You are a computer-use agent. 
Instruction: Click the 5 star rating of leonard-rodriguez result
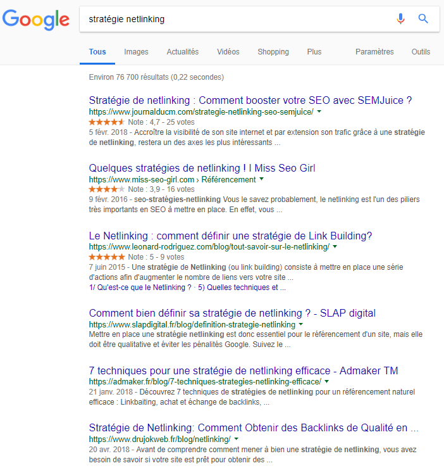(x=107, y=257)
